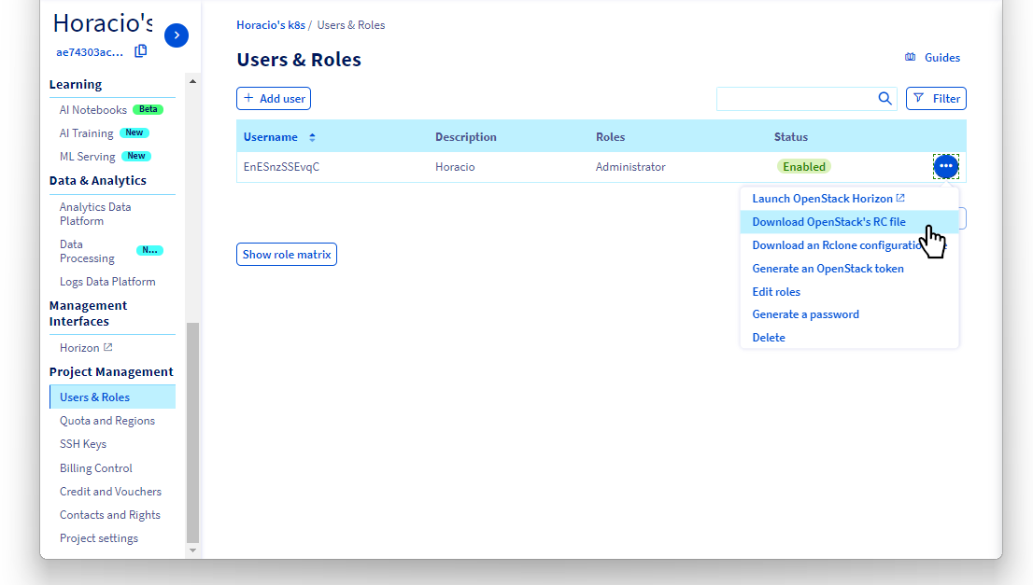Click the Show role matrix button

pos(286,253)
